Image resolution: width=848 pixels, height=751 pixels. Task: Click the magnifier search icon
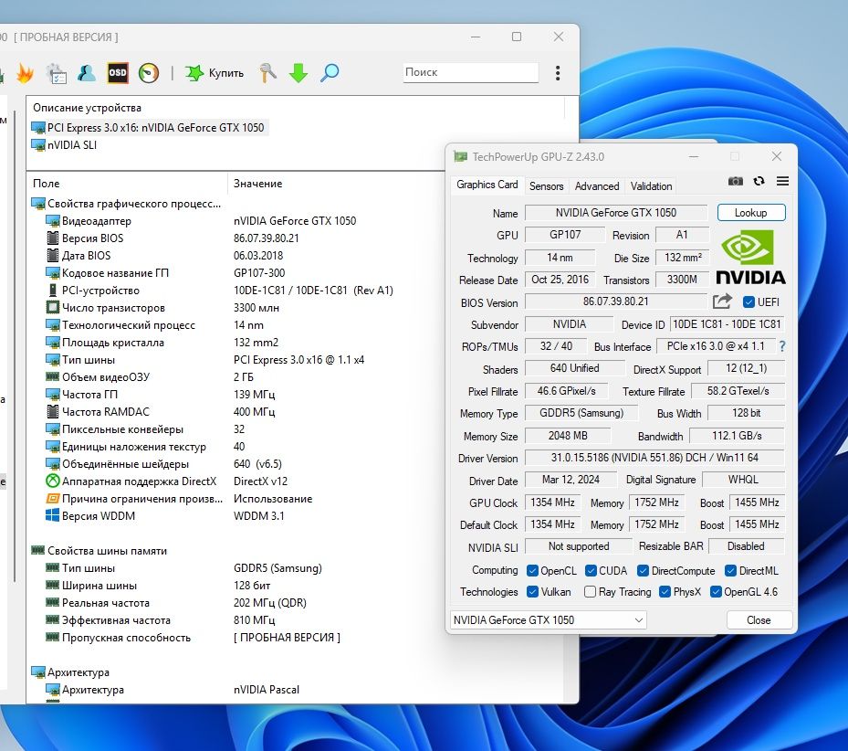(330, 72)
